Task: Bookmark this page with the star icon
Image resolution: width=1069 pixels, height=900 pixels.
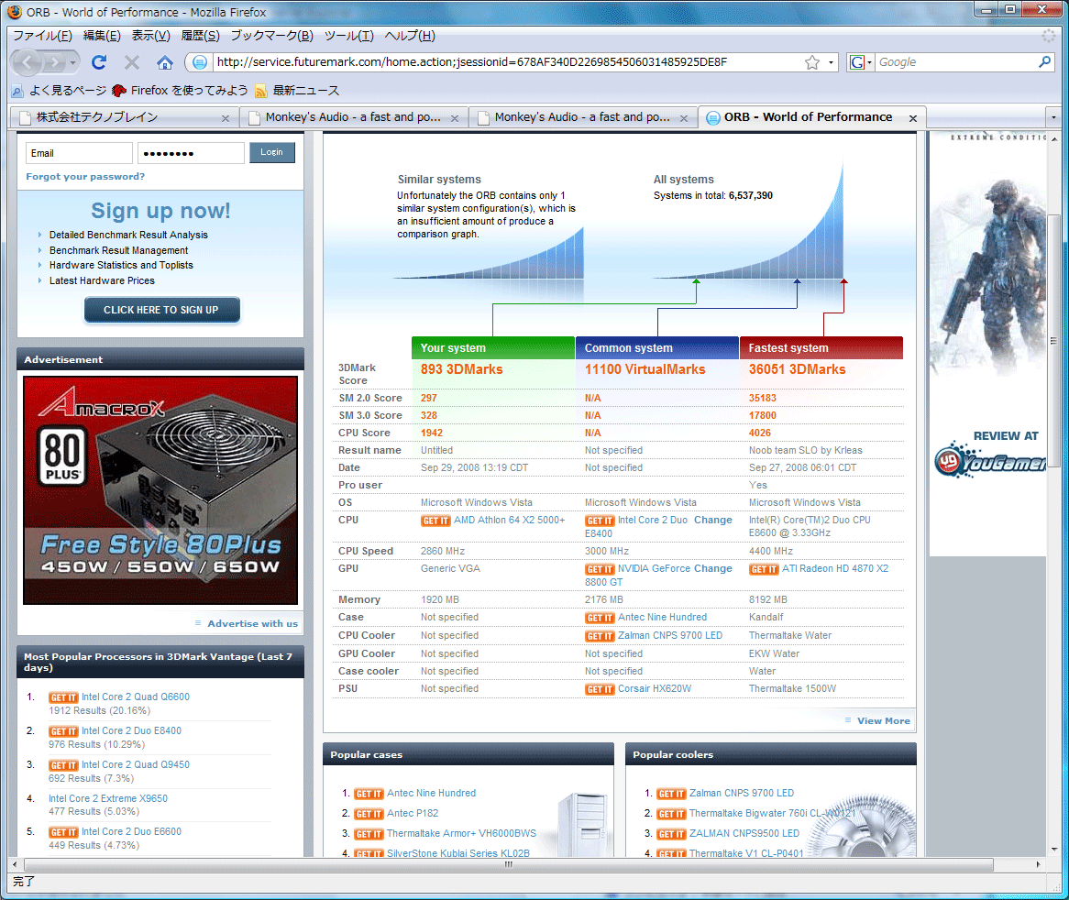Action: click(x=812, y=62)
